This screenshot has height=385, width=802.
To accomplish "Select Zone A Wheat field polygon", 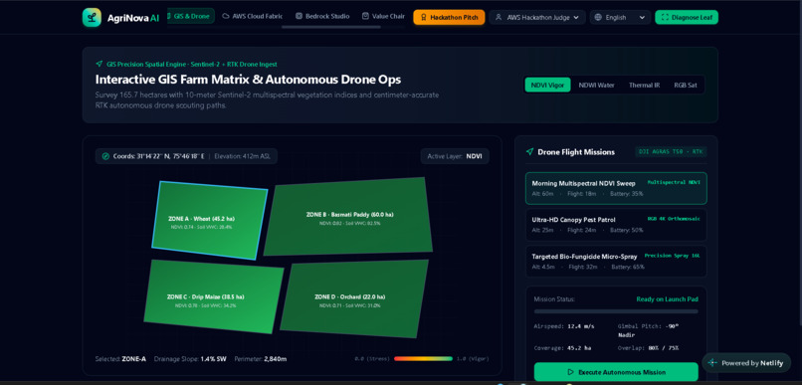I will click(x=209, y=221).
